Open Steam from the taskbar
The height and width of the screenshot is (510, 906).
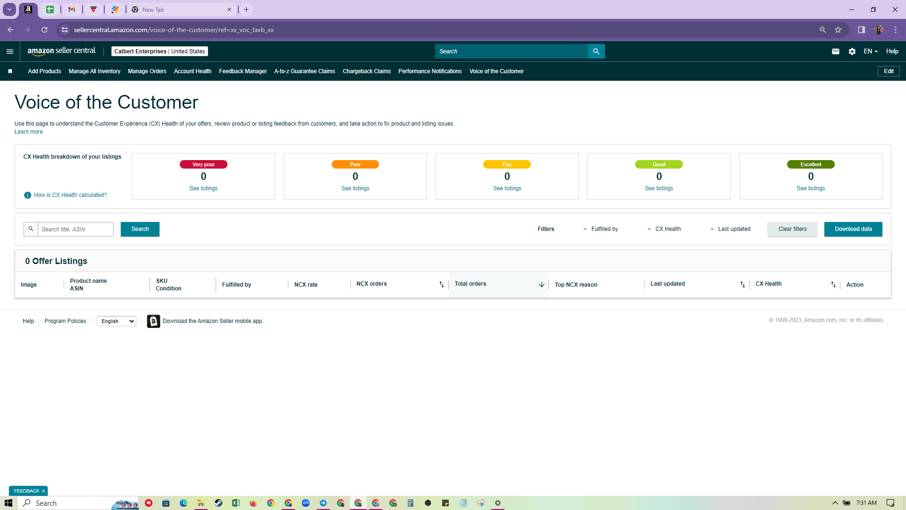pos(218,503)
